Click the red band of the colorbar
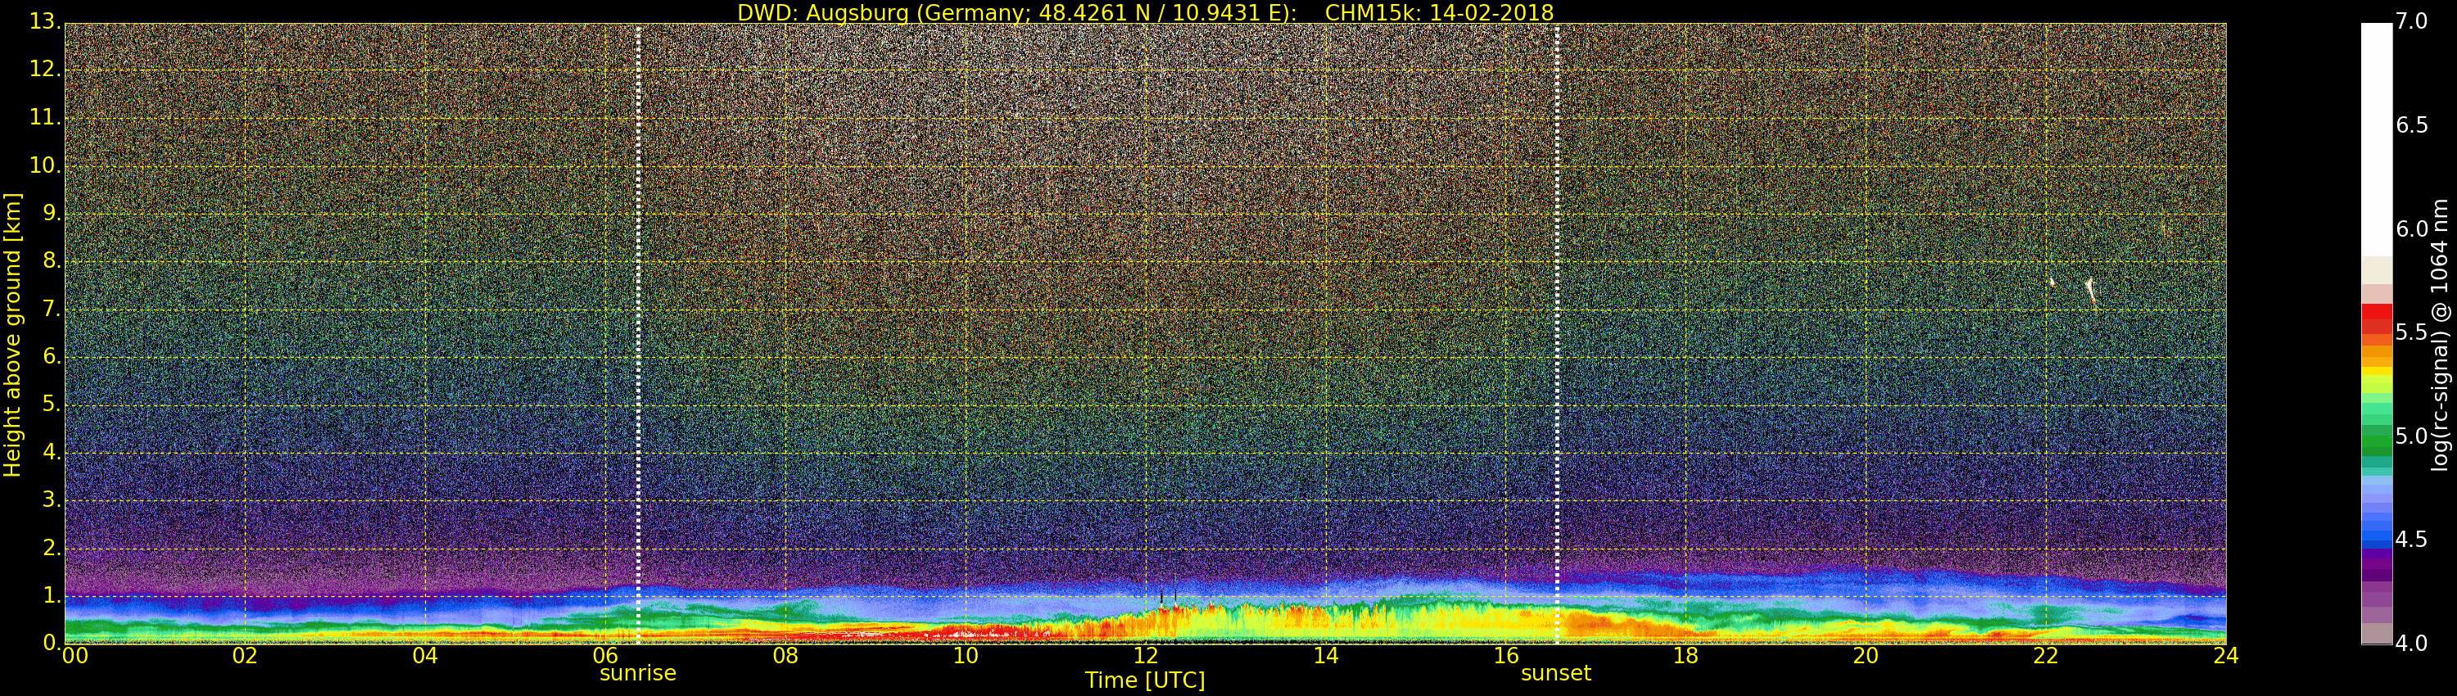2457x696 pixels. coord(2376,319)
